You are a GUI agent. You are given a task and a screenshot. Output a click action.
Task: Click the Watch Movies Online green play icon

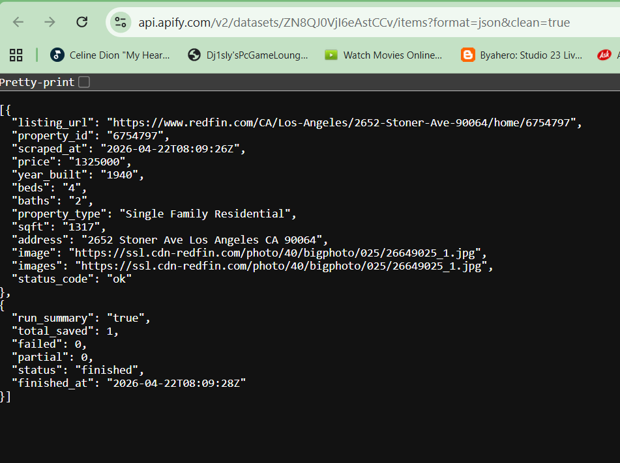pos(331,55)
